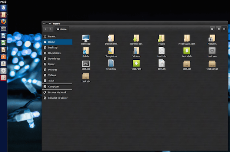This screenshot has height=152, width=230.
Task: Select Recent in the sidebar
Action: pos(57,36)
